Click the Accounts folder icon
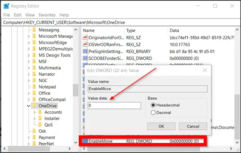This screenshot has width=241, height=153. pos(40,112)
